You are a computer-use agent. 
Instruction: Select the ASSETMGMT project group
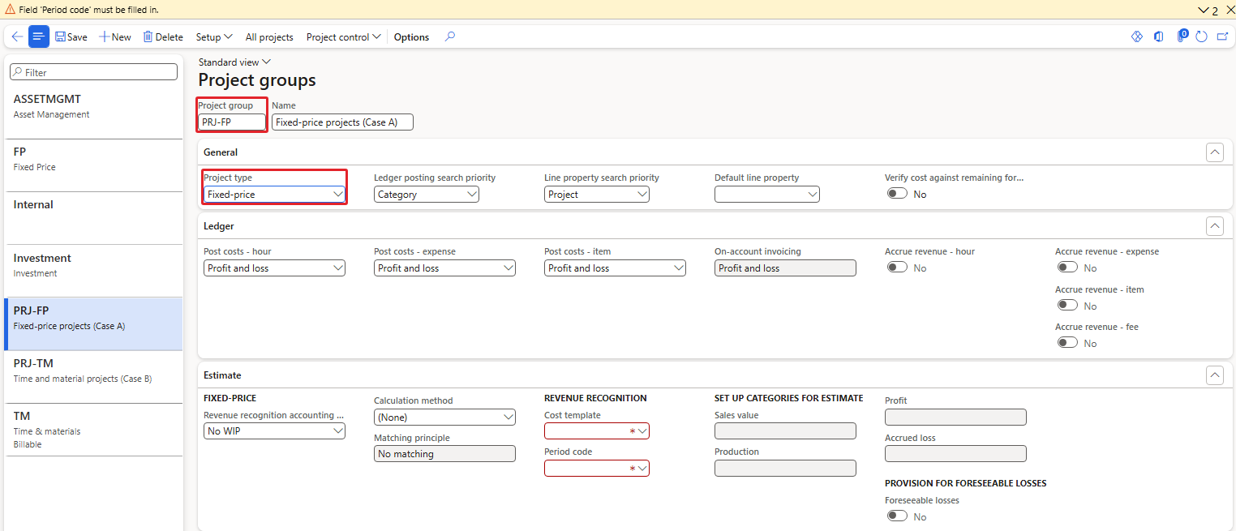93,113
